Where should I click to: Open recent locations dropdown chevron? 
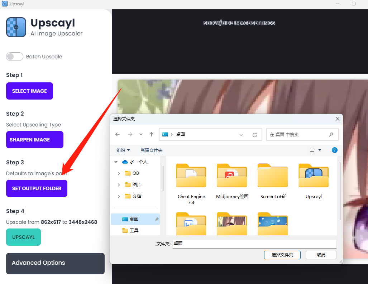141,134
